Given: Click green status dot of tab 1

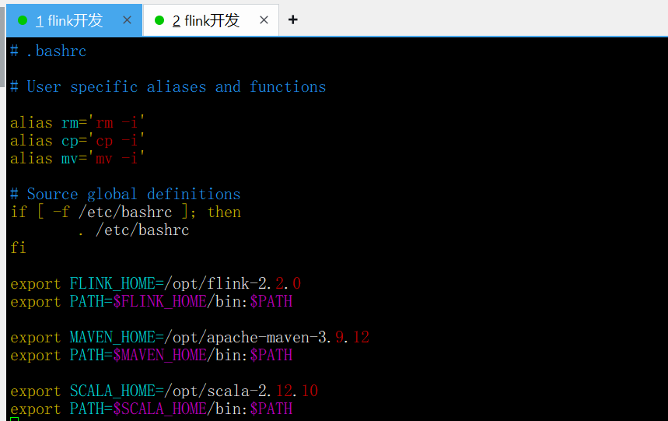Looking at the screenshot, I should (x=23, y=20).
